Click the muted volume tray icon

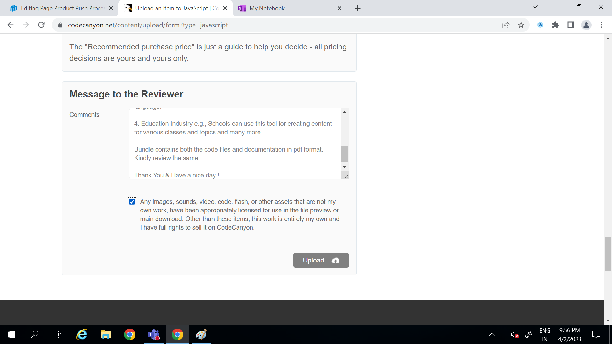(515, 334)
